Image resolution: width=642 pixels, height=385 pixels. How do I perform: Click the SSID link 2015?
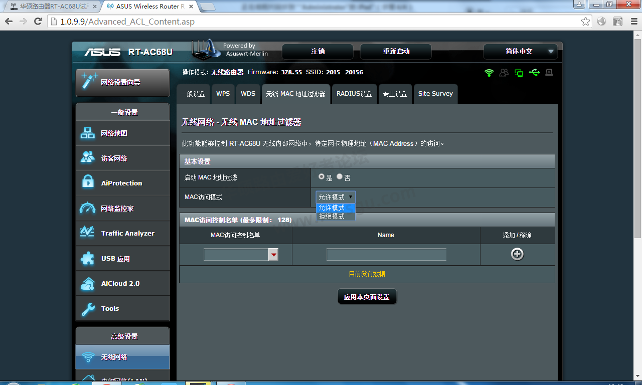coord(333,72)
